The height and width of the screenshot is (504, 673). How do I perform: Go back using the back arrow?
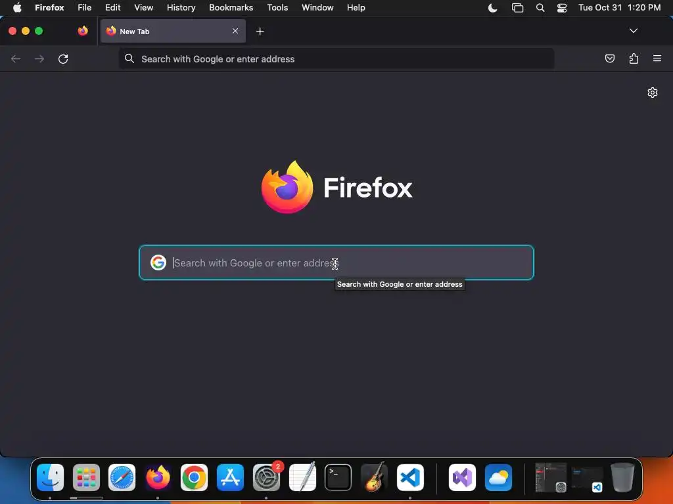[16, 58]
